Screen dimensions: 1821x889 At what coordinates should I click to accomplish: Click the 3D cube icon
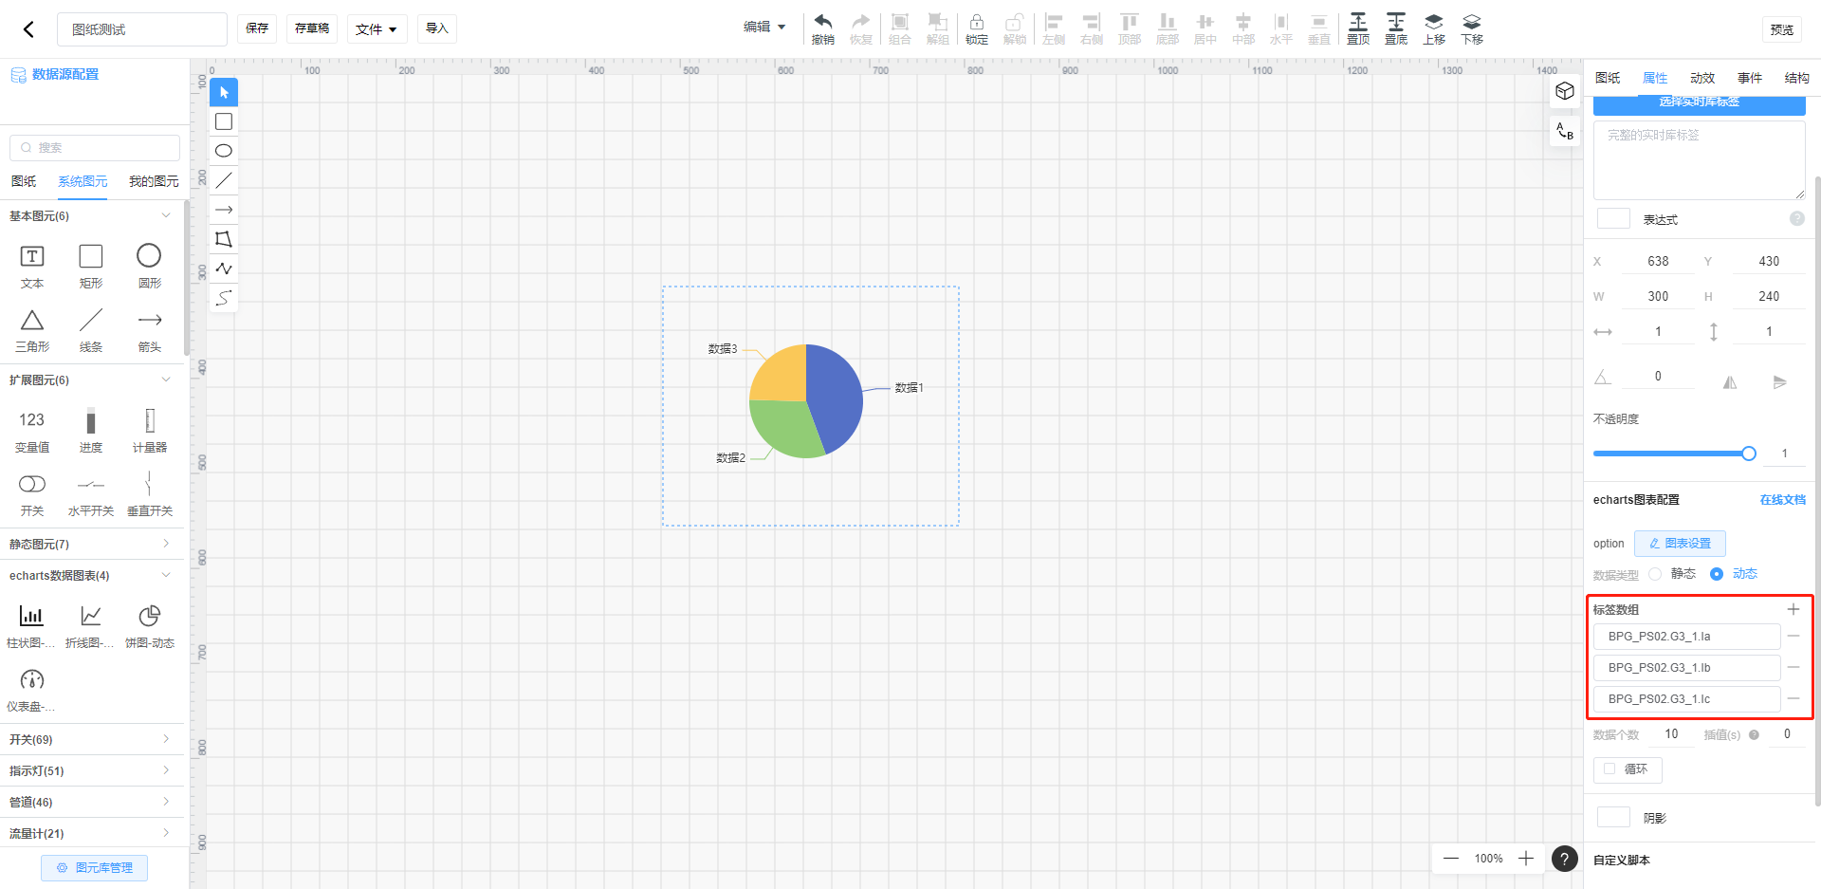[x=1565, y=91]
